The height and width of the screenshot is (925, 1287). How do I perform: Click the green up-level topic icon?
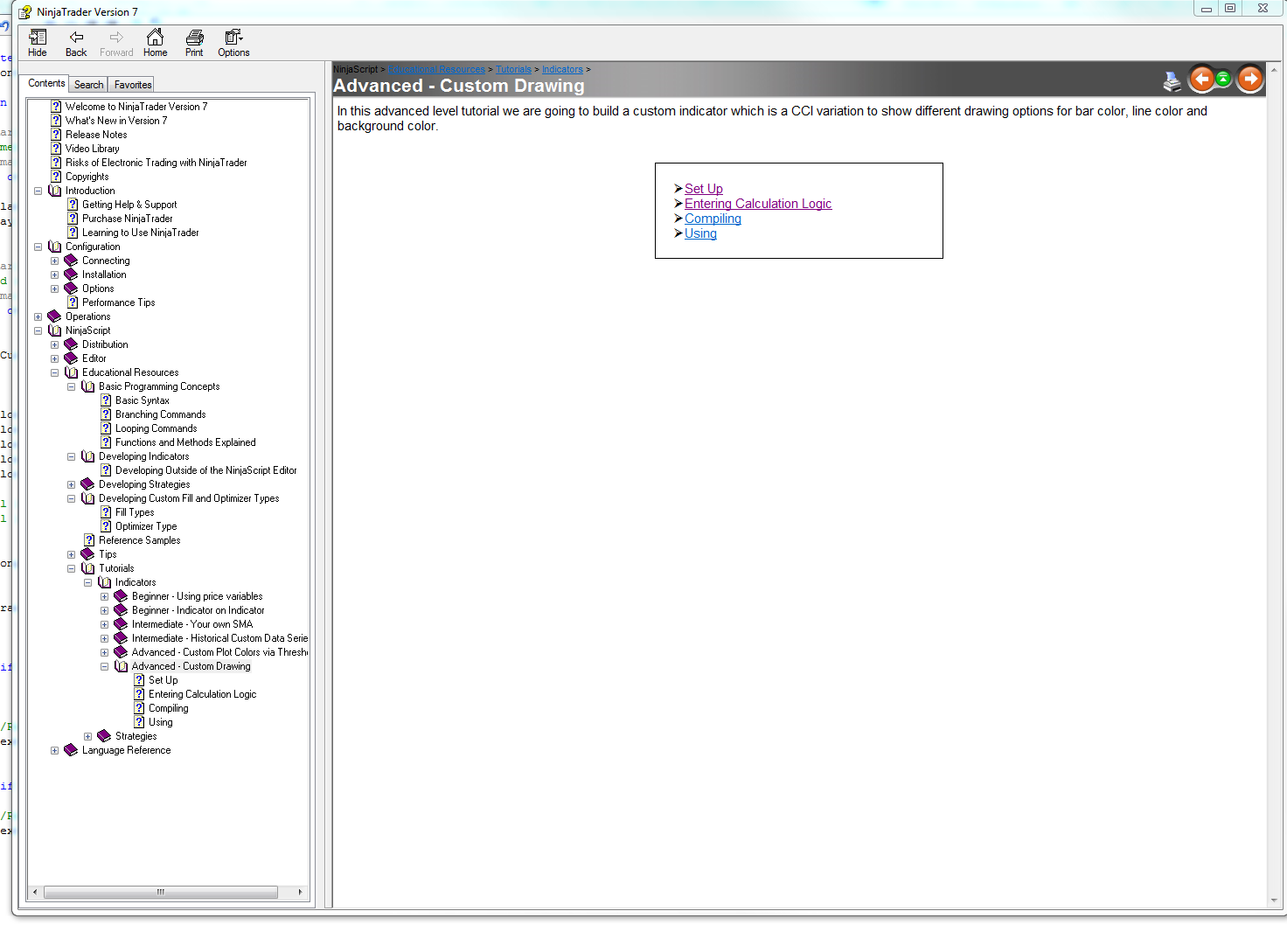[1223, 80]
